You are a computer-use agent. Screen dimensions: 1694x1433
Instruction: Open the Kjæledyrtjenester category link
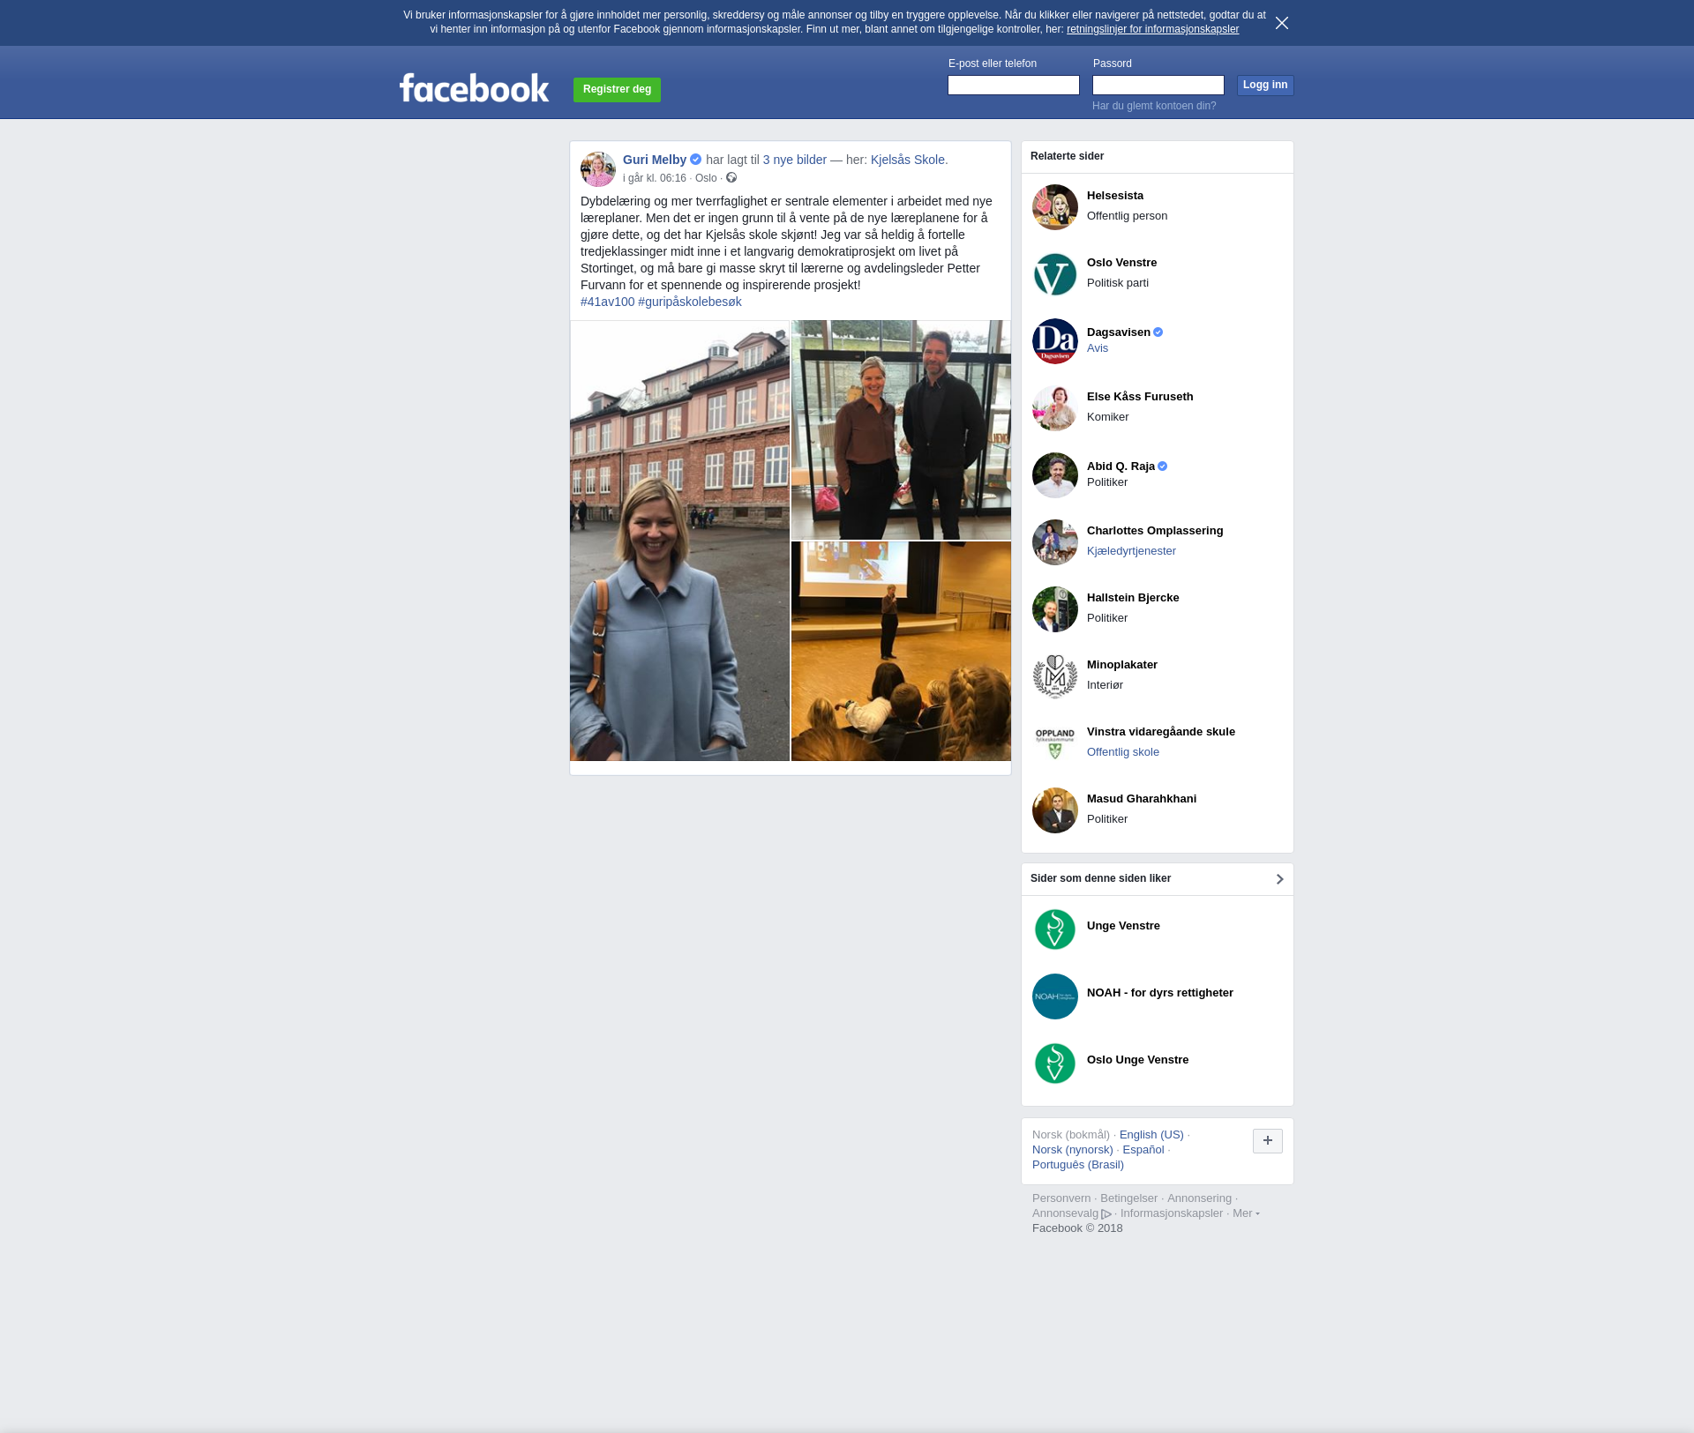click(1131, 551)
